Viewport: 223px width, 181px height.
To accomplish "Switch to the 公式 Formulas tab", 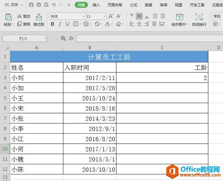I will click(133, 5).
